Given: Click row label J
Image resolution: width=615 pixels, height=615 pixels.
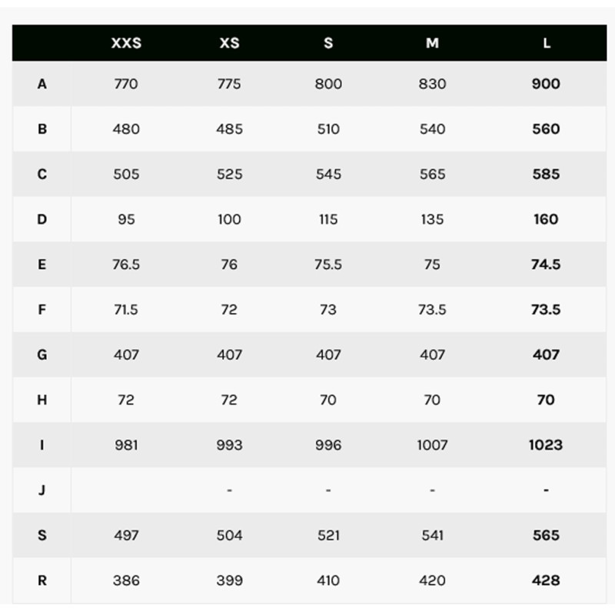Looking at the screenshot, I should (42, 490).
